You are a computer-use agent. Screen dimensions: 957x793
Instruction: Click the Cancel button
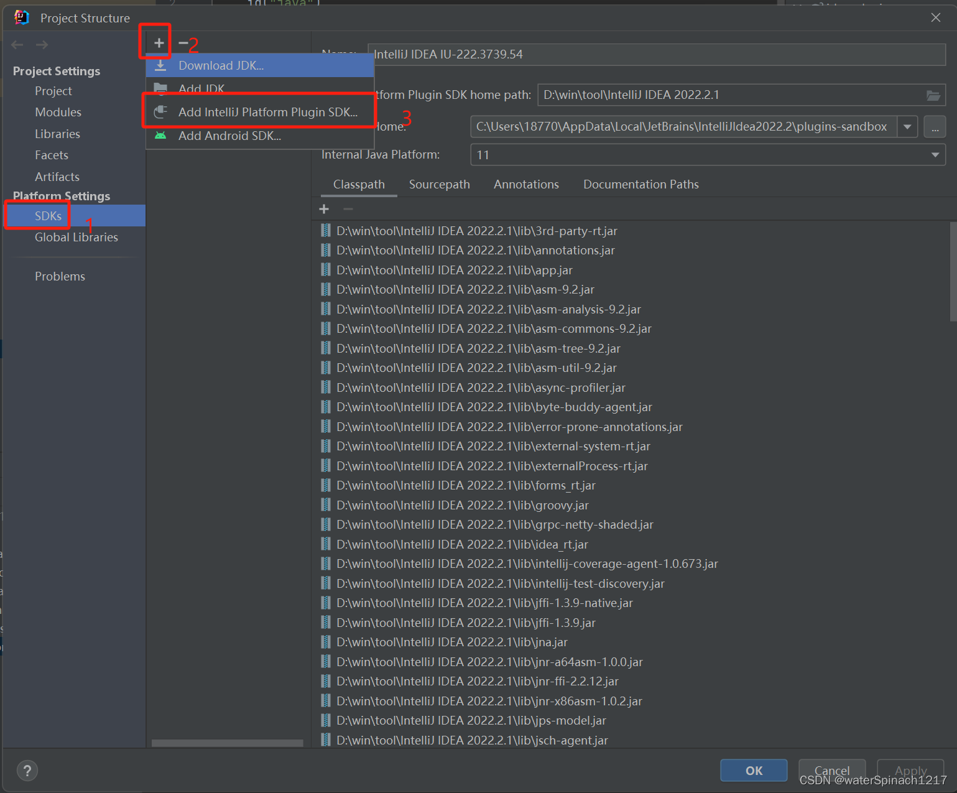pos(832,771)
